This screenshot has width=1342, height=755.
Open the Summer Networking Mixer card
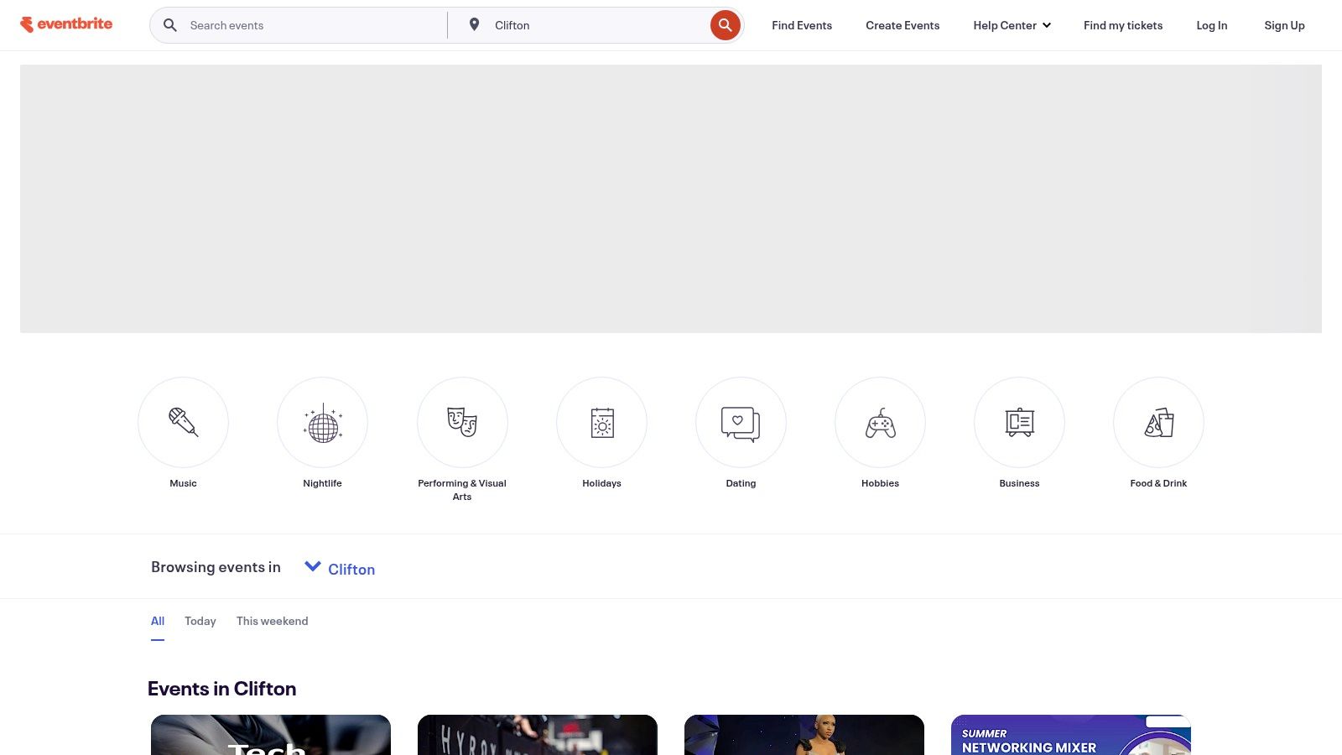click(x=1071, y=735)
